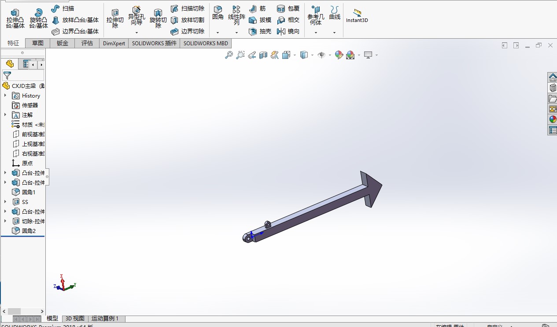The width and height of the screenshot is (557, 327).
Task: Toggle Instant3D mode
Action: 357,16
